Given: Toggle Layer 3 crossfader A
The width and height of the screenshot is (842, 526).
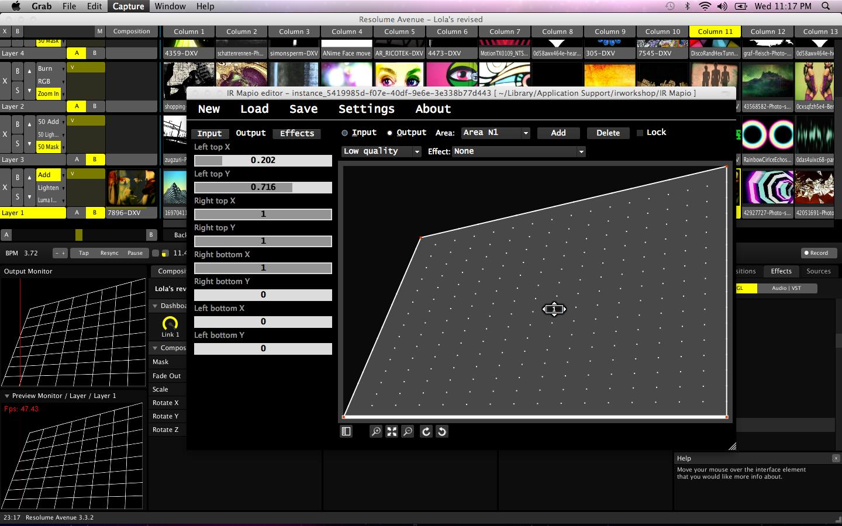Looking at the screenshot, I should click(77, 160).
